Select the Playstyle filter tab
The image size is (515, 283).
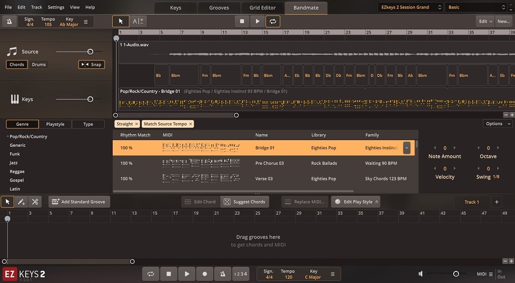coord(55,124)
